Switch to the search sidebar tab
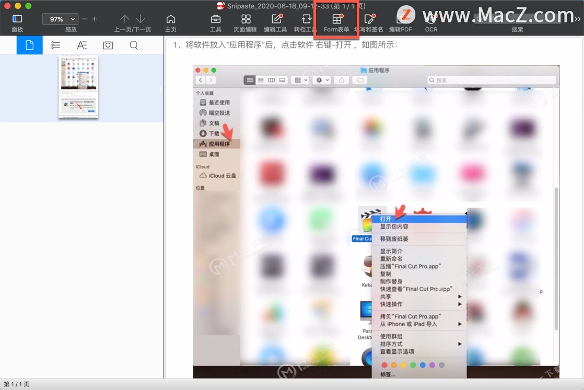This screenshot has height=390, width=584. (x=134, y=45)
